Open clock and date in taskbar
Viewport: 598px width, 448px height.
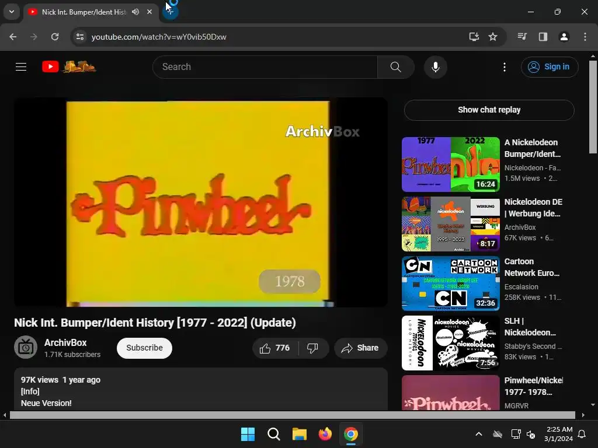click(x=559, y=434)
